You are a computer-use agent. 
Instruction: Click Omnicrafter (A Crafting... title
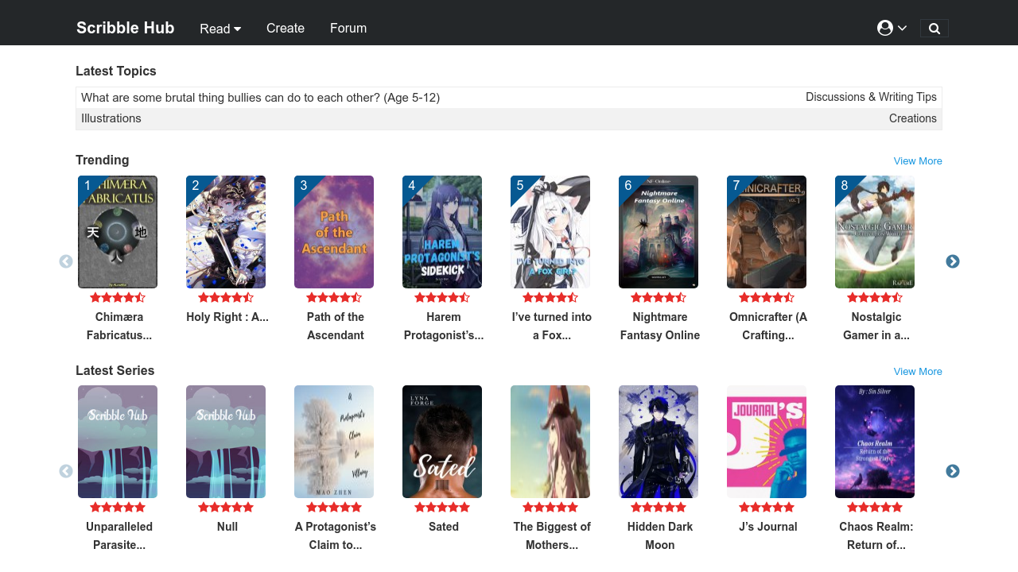[x=768, y=326]
